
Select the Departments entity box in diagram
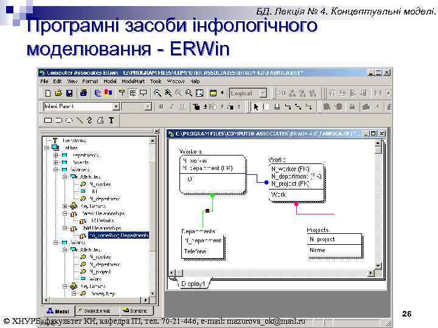(x=203, y=247)
